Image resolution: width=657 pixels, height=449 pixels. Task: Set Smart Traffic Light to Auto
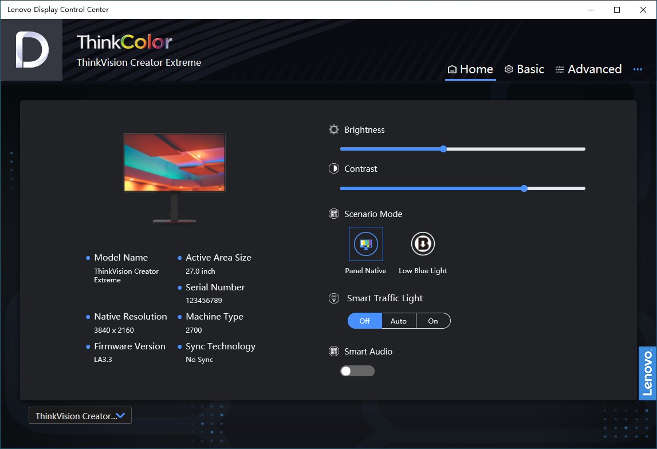click(399, 321)
